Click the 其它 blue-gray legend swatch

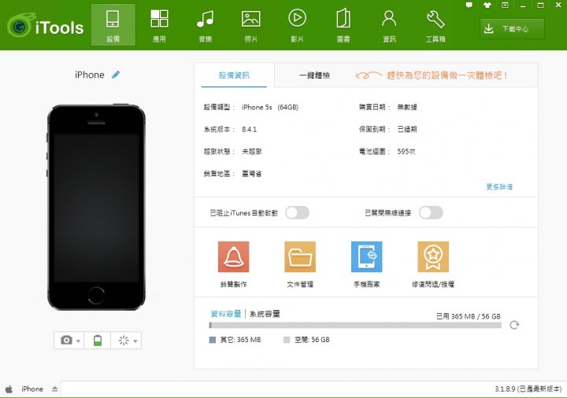(213, 340)
